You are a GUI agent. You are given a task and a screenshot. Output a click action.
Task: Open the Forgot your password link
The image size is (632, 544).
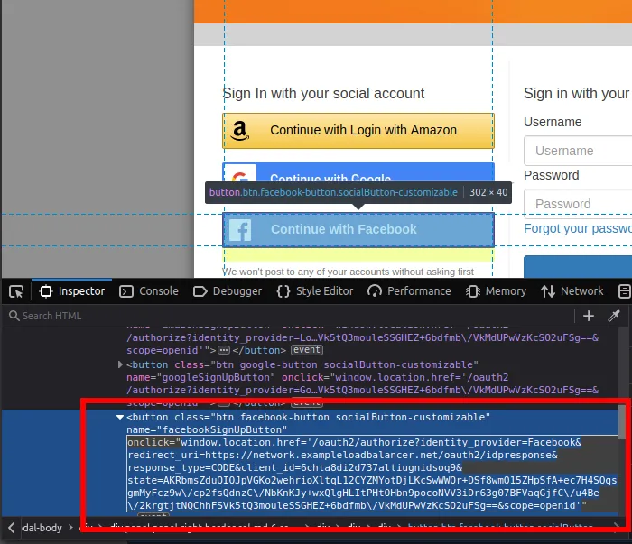click(x=578, y=229)
